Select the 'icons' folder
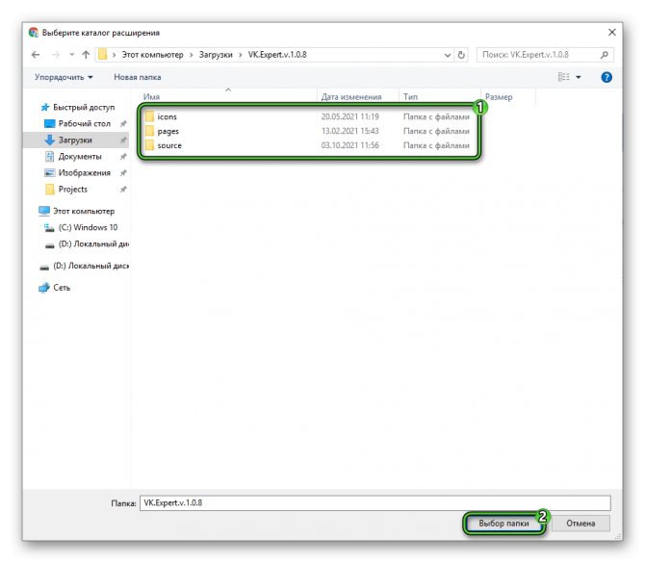645x563 pixels. coord(167,116)
